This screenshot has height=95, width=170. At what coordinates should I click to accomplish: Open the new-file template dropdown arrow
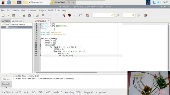tap(8, 15)
